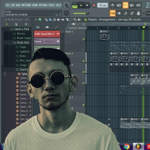Select the playlist Delete tool

tap(55, 20)
